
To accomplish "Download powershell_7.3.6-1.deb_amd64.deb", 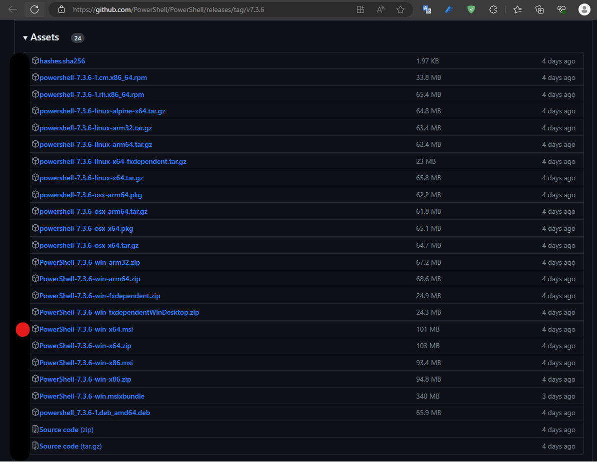I will (x=94, y=413).
